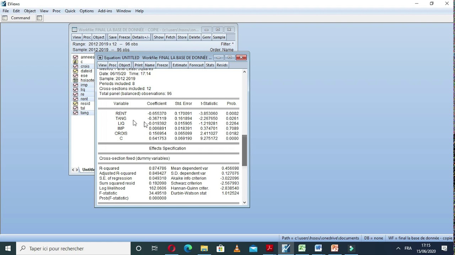Image resolution: width=455 pixels, height=255 pixels.
Task: Open File Explorer from taskbar
Action: 204,248
